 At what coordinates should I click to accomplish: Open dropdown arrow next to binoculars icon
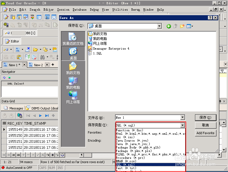click(47, 57)
